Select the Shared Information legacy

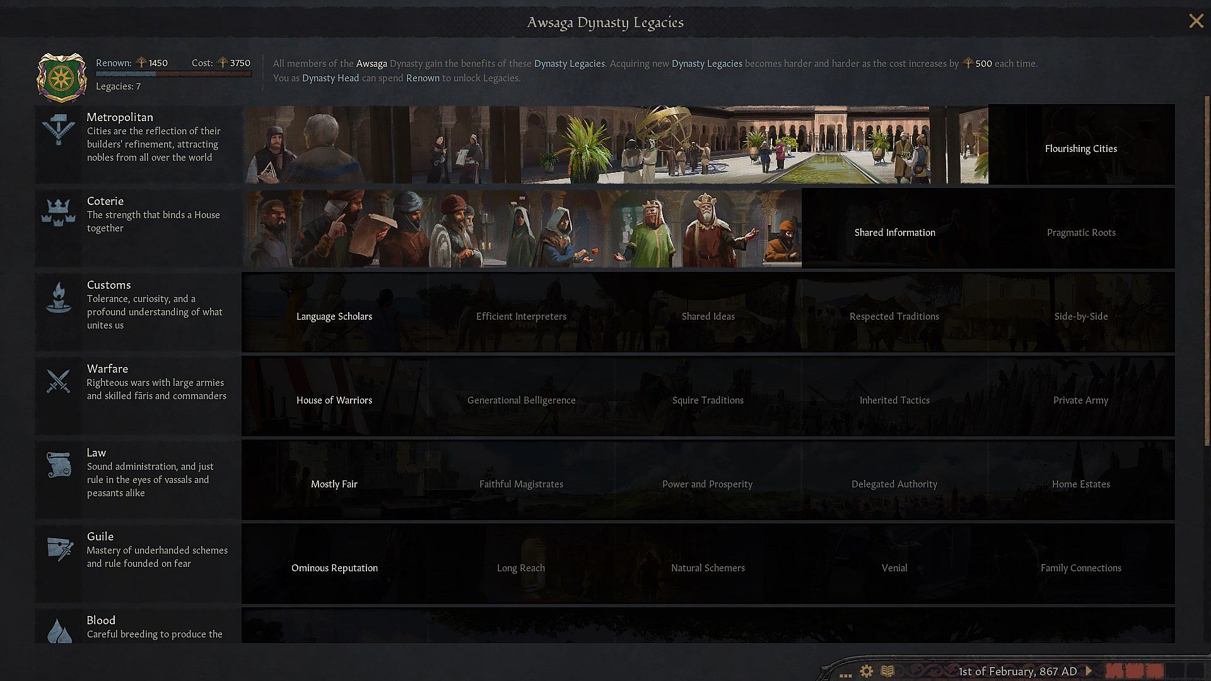point(894,233)
